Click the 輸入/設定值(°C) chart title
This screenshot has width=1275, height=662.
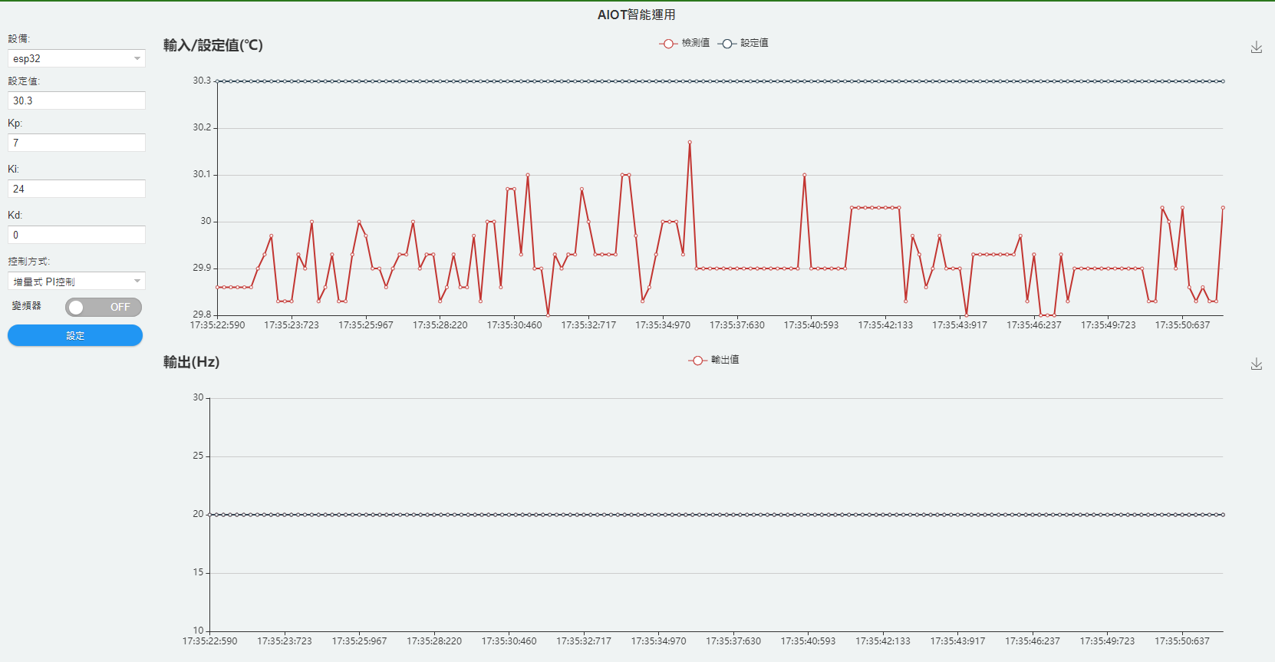pos(213,45)
